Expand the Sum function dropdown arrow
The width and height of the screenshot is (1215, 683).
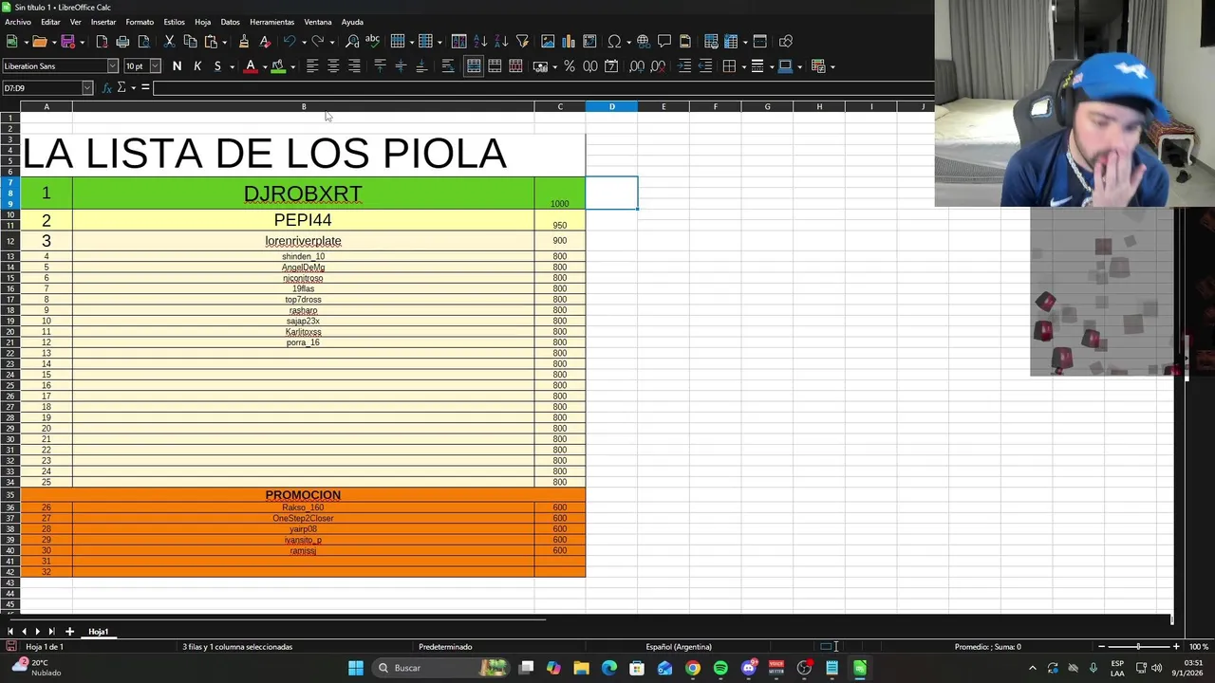[132, 87]
